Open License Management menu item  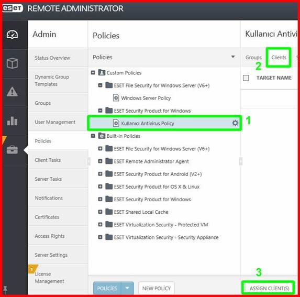click(x=58, y=277)
